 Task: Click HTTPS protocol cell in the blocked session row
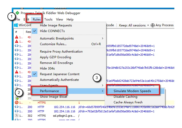click(41, 103)
